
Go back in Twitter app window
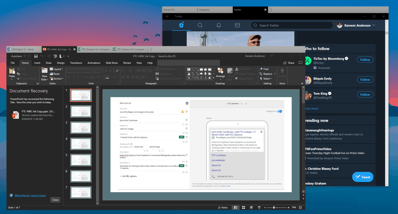[x=167, y=16]
